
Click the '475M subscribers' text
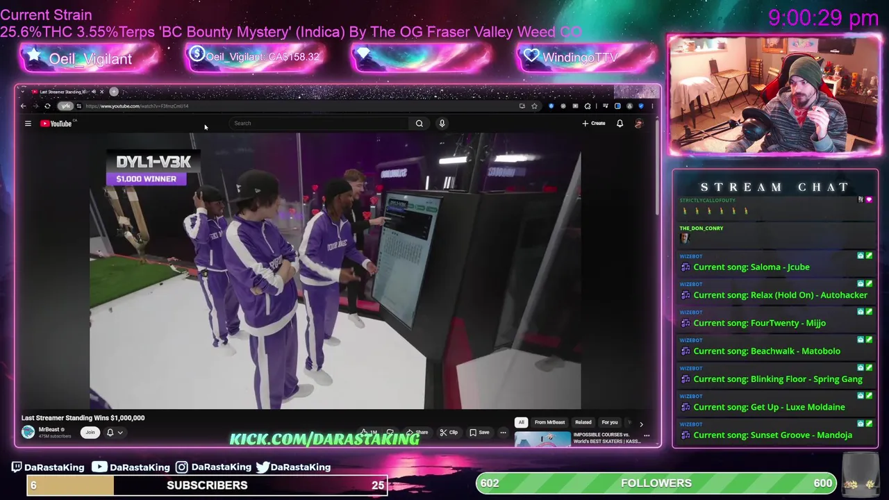coord(55,436)
